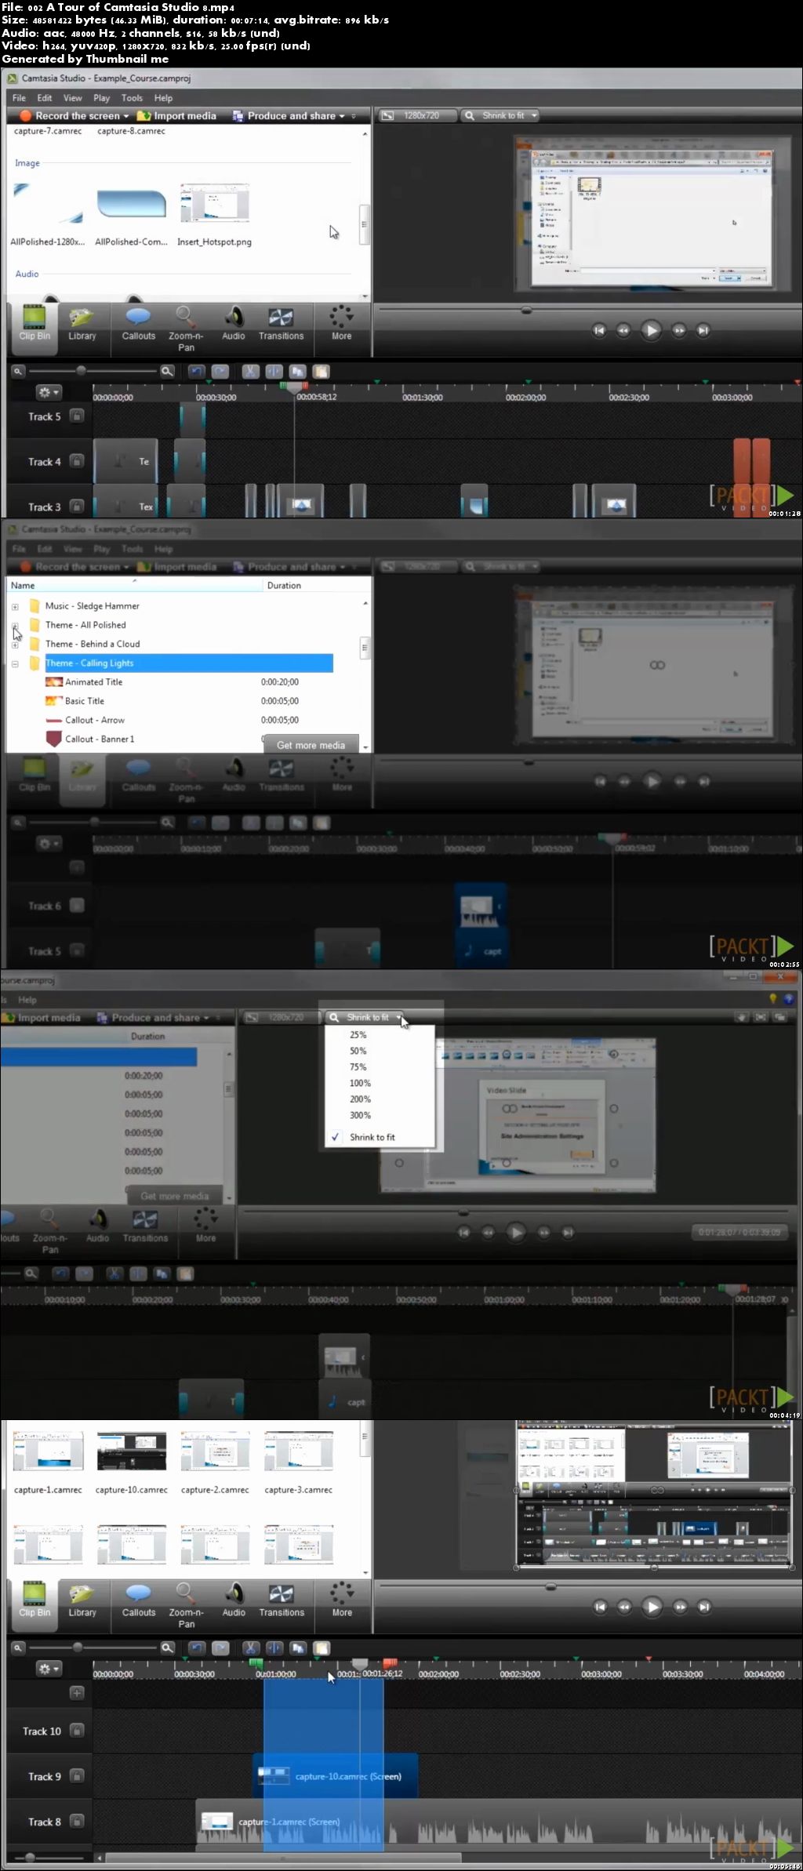Click next clip button in bottom frame preview
The image size is (803, 1871).
(704, 1607)
